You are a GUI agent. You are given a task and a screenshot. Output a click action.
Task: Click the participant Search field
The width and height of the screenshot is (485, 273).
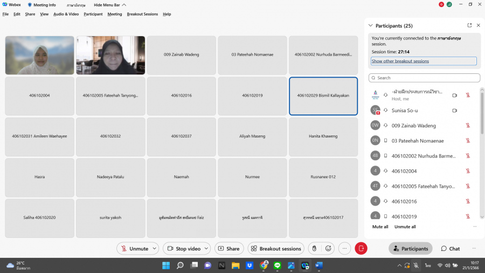424,78
